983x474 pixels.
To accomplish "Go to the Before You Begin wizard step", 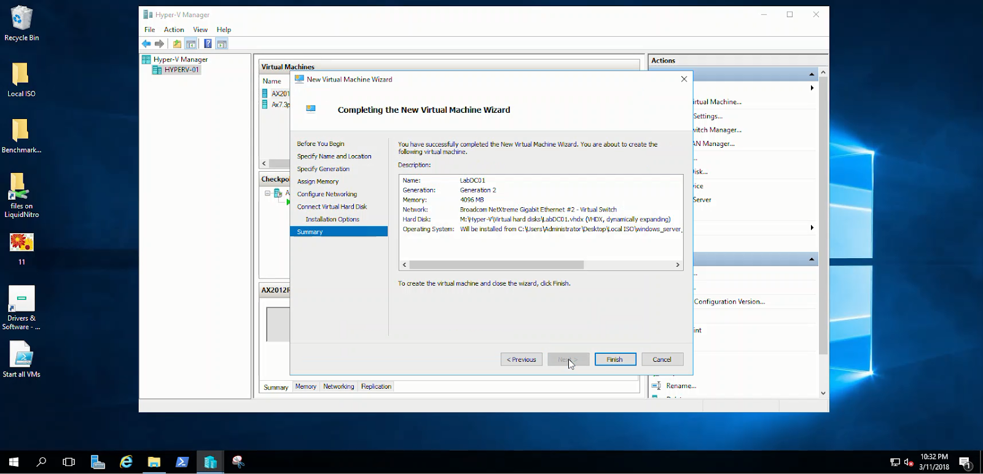I will pyautogui.click(x=321, y=143).
